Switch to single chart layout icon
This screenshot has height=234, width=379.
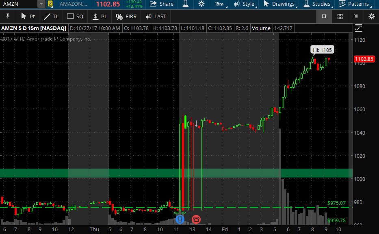coord(324,16)
